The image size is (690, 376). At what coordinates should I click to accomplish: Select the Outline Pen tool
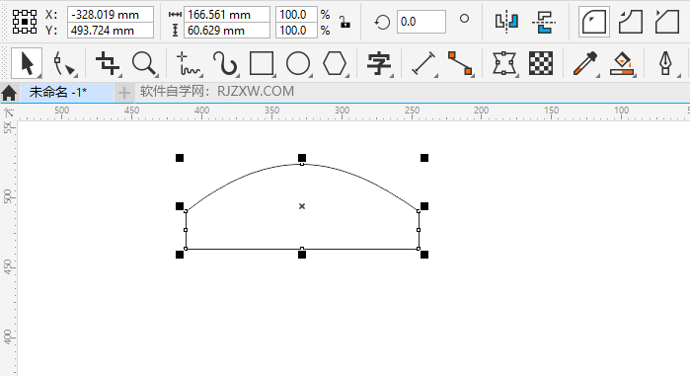pos(665,64)
